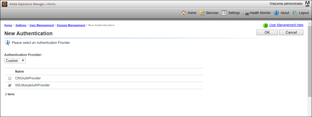Open Services via its folder icon
Image resolution: width=312 pixels, height=117 pixels.
point(202,13)
